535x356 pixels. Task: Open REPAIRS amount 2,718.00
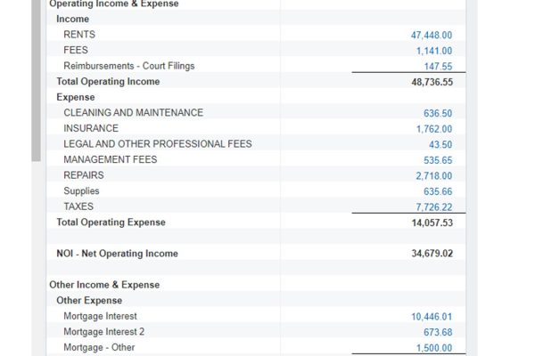[433, 176]
